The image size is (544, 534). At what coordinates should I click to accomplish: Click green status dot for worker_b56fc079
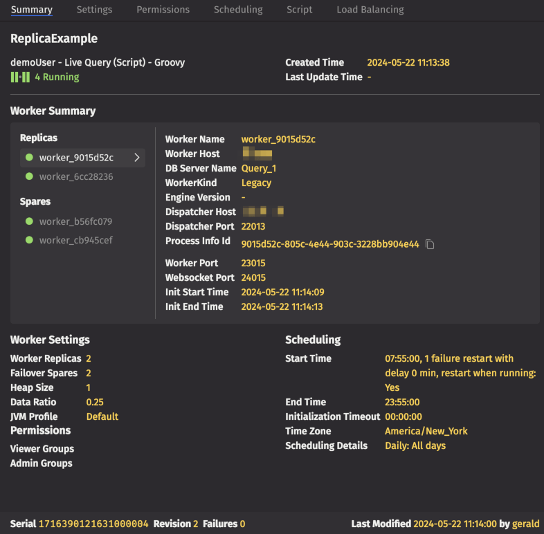pyautogui.click(x=29, y=221)
